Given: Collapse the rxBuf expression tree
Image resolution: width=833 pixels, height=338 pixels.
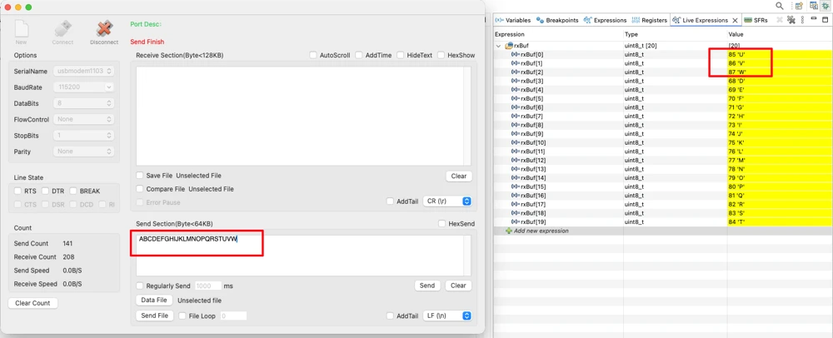Looking at the screenshot, I should click(498, 46).
